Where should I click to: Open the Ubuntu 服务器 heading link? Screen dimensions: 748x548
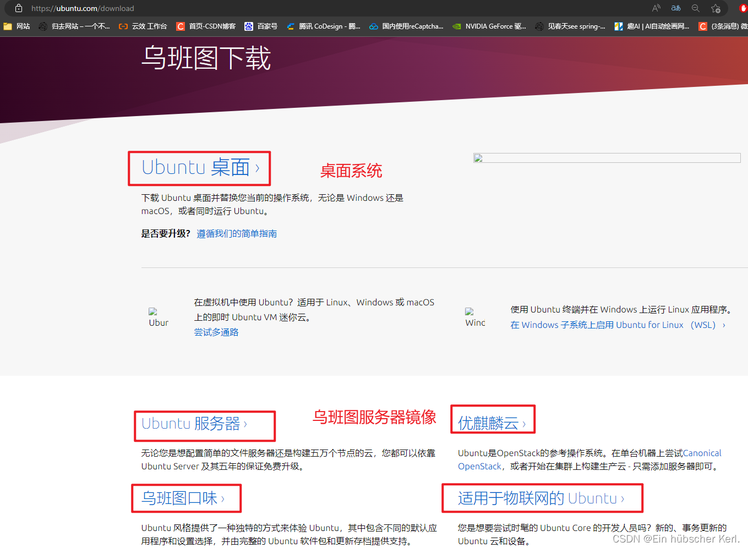(x=194, y=424)
